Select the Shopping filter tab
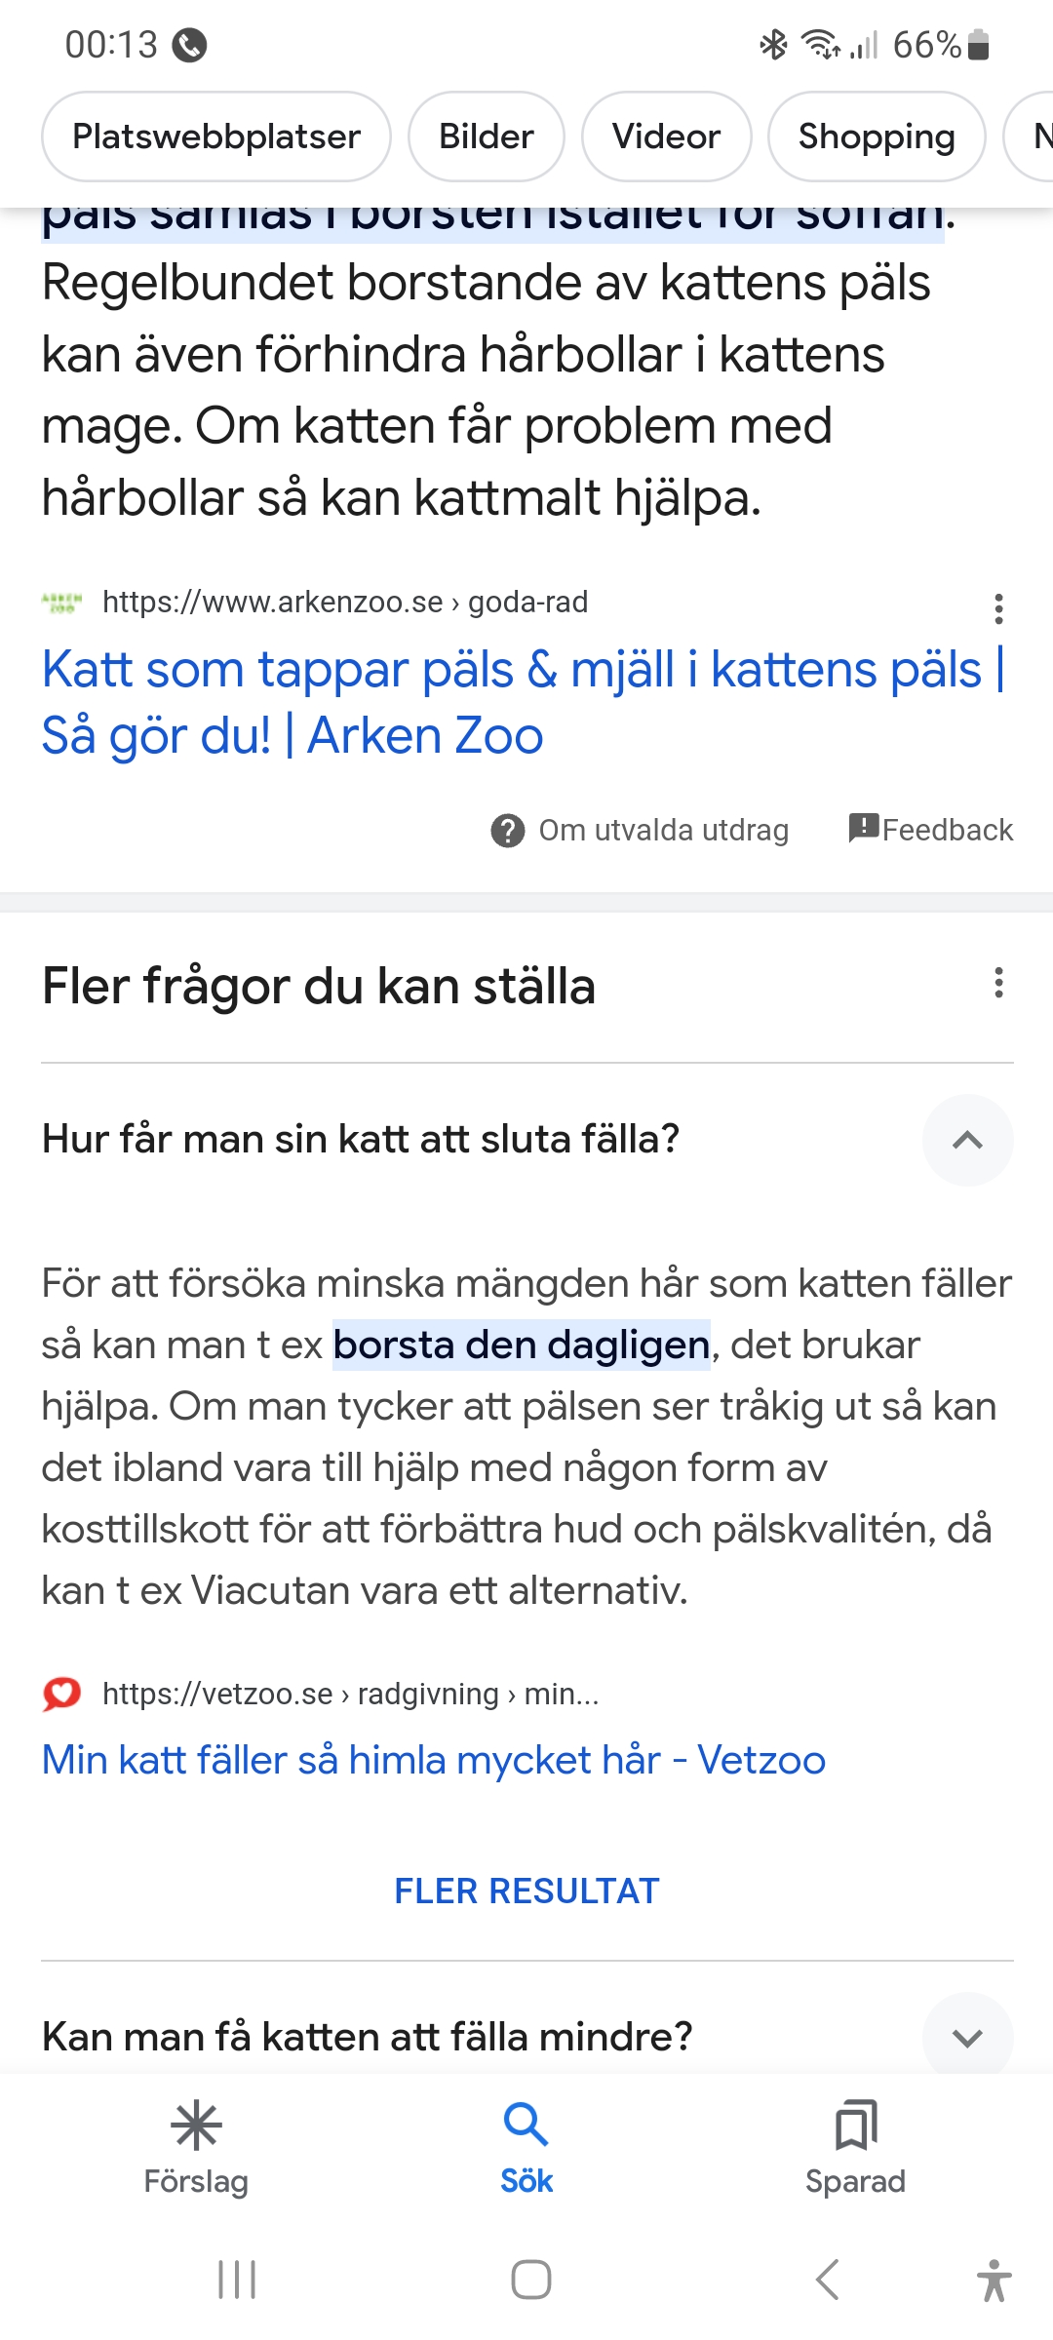The width and height of the screenshot is (1053, 2340). tap(876, 136)
